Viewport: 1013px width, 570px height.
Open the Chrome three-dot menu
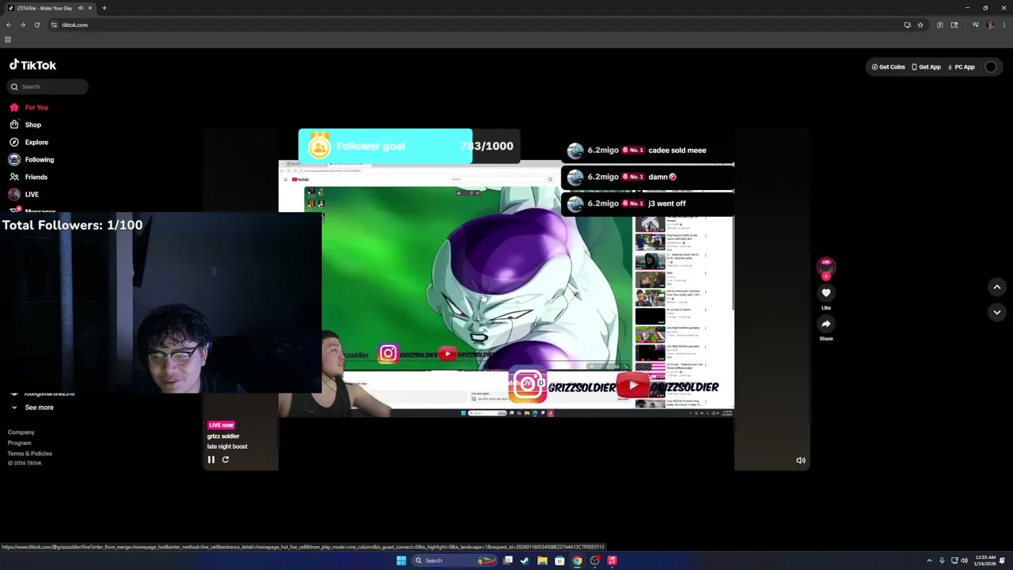click(x=1004, y=25)
